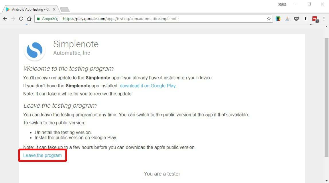Click the scrollbar down arrow
This screenshot has height=183, width=329.
pos(326,181)
